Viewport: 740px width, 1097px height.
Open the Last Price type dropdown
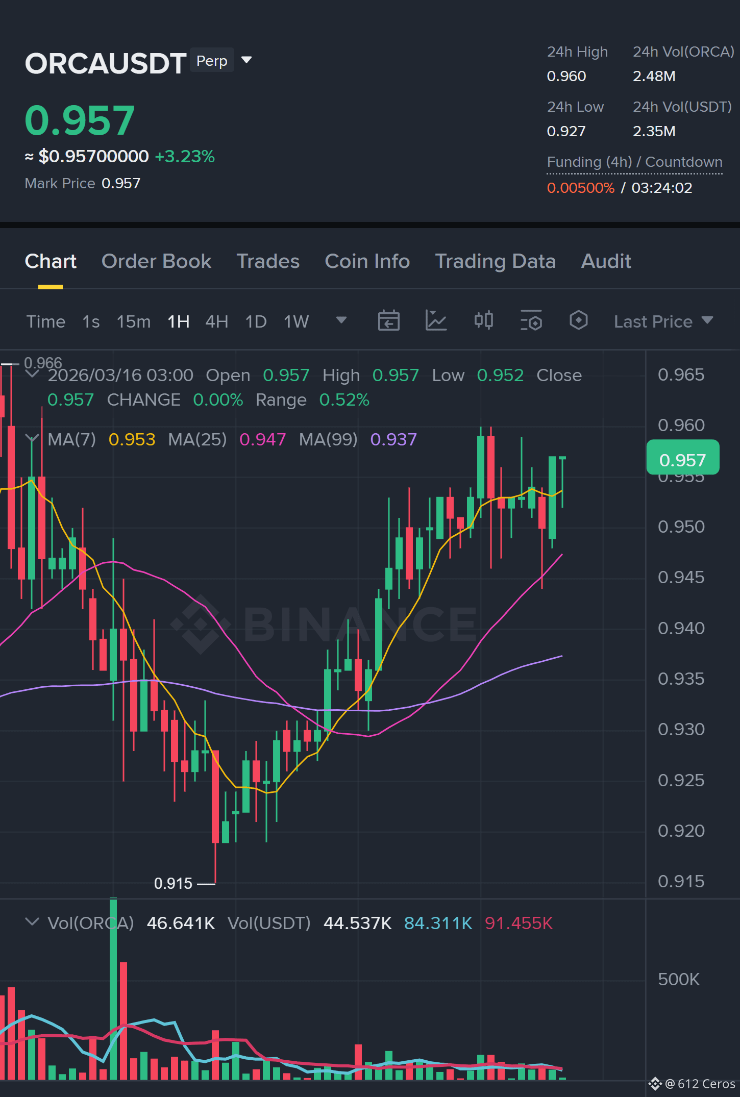663,321
